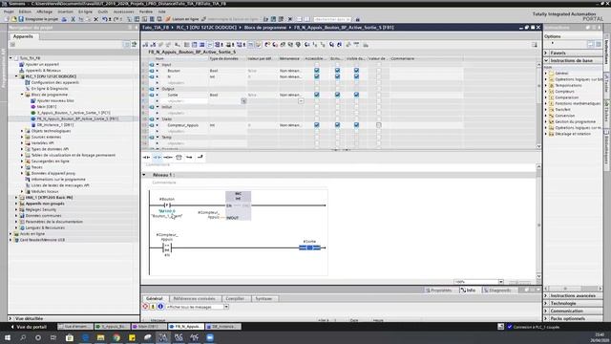The image size is (611, 344).
Task: Collapse the Blocs de programme folder
Action: click(x=22, y=95)
